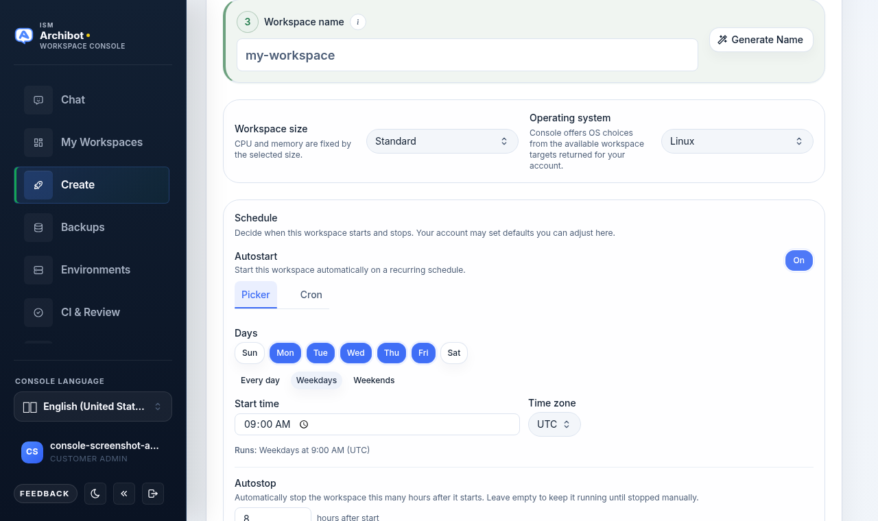Click the Start time 09:00 AM field
The height and width of the screenshot is (521, 878).
click(377, 424)
